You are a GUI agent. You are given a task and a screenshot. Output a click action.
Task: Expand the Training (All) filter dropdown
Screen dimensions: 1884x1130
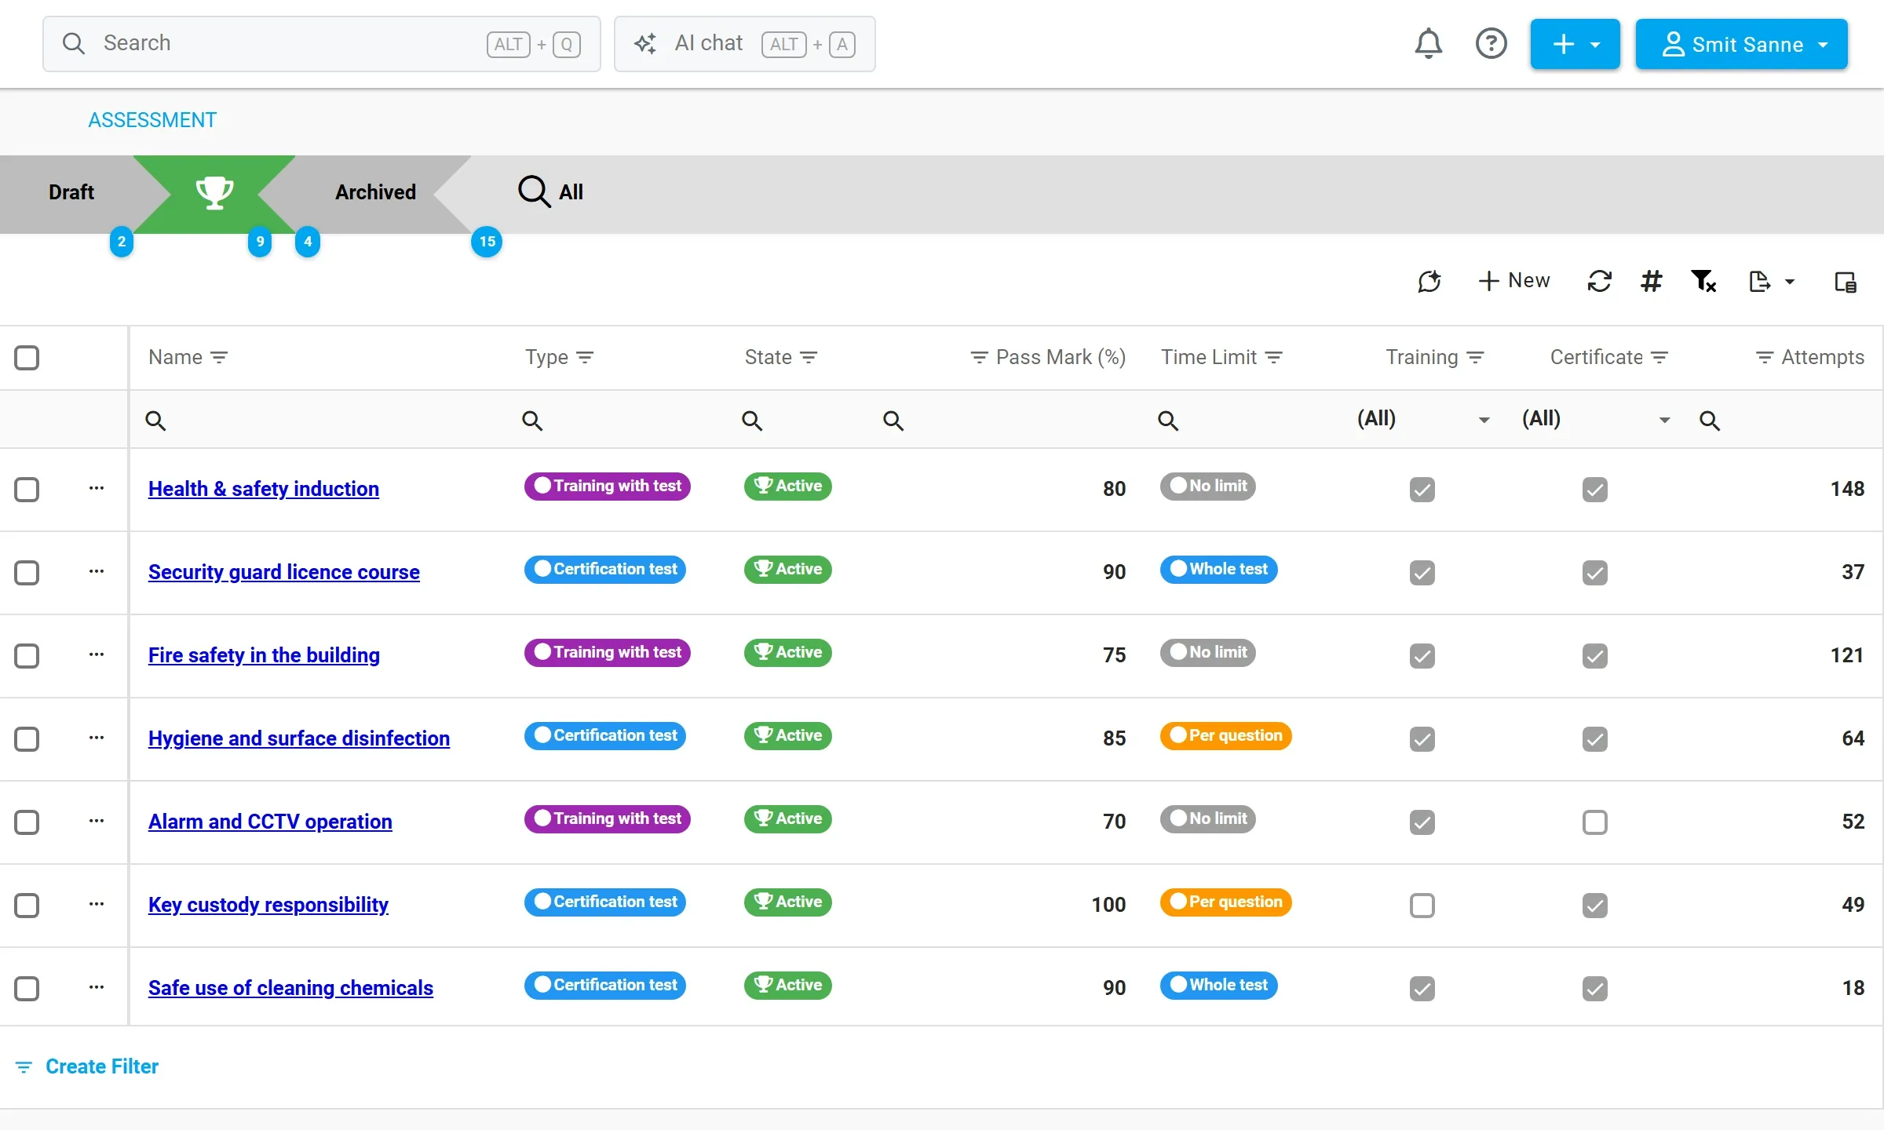[x=1484, y=420]
